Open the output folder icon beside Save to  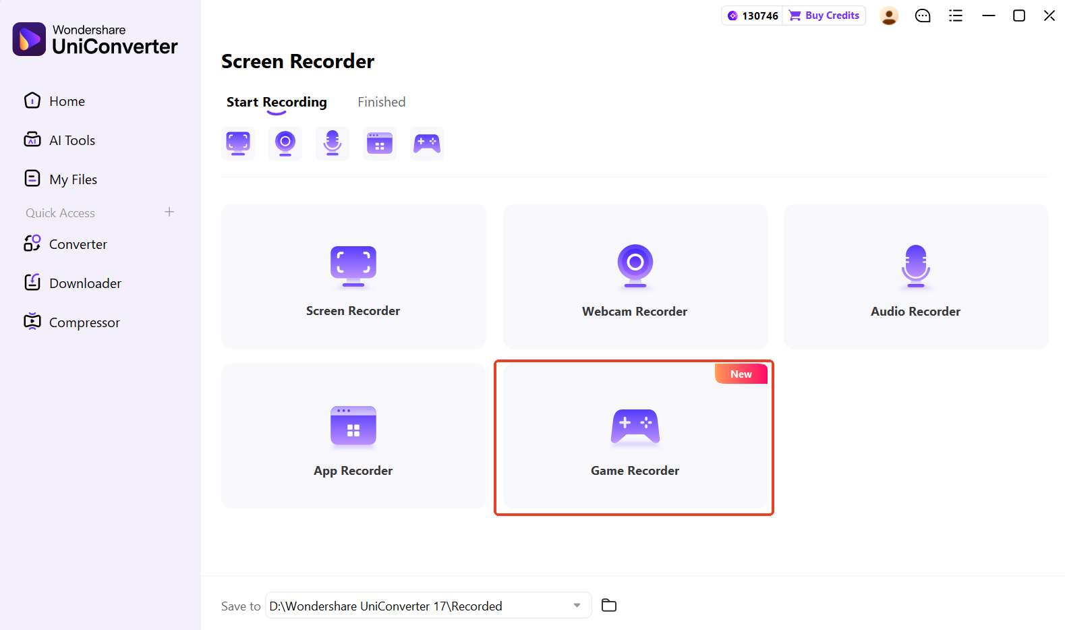pyautogui.click(x=609, y=605)
